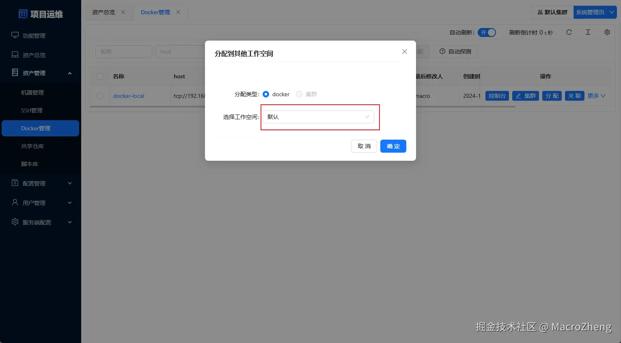
Task: Open the table settings gear icon
Action: (607, 32)
